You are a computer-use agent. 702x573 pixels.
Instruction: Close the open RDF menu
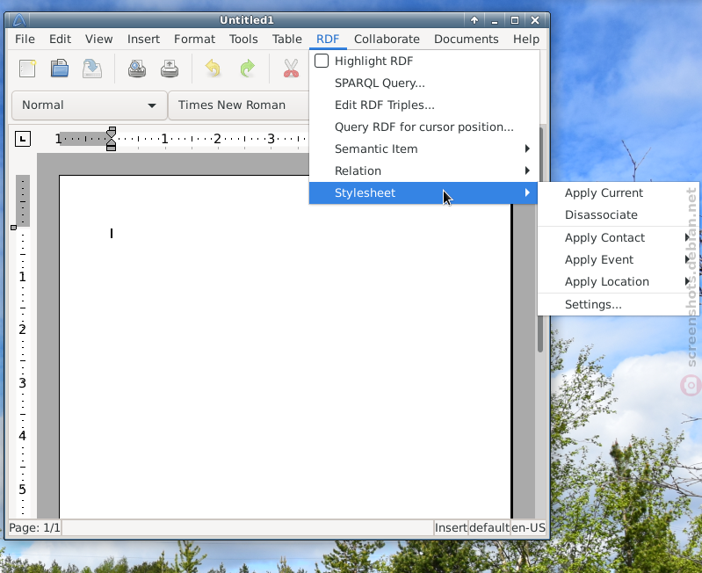pyautogui.click(x=328, y=39)
